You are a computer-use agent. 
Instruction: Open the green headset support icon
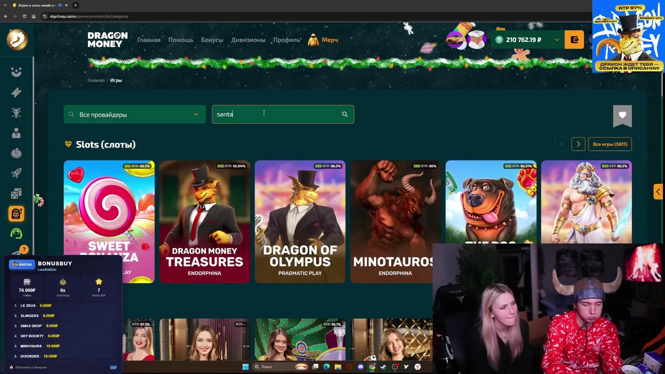[x=16, y=234]
